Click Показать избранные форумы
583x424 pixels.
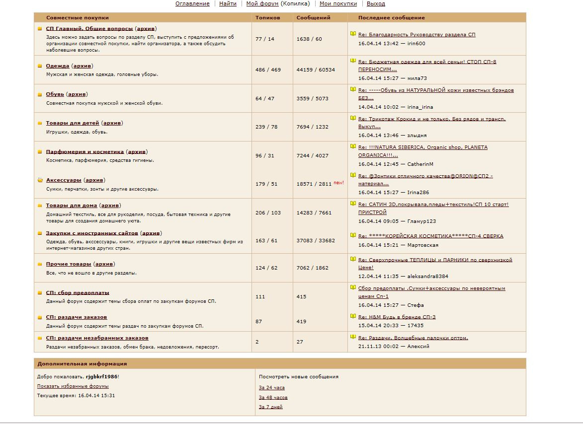point(73,386)
